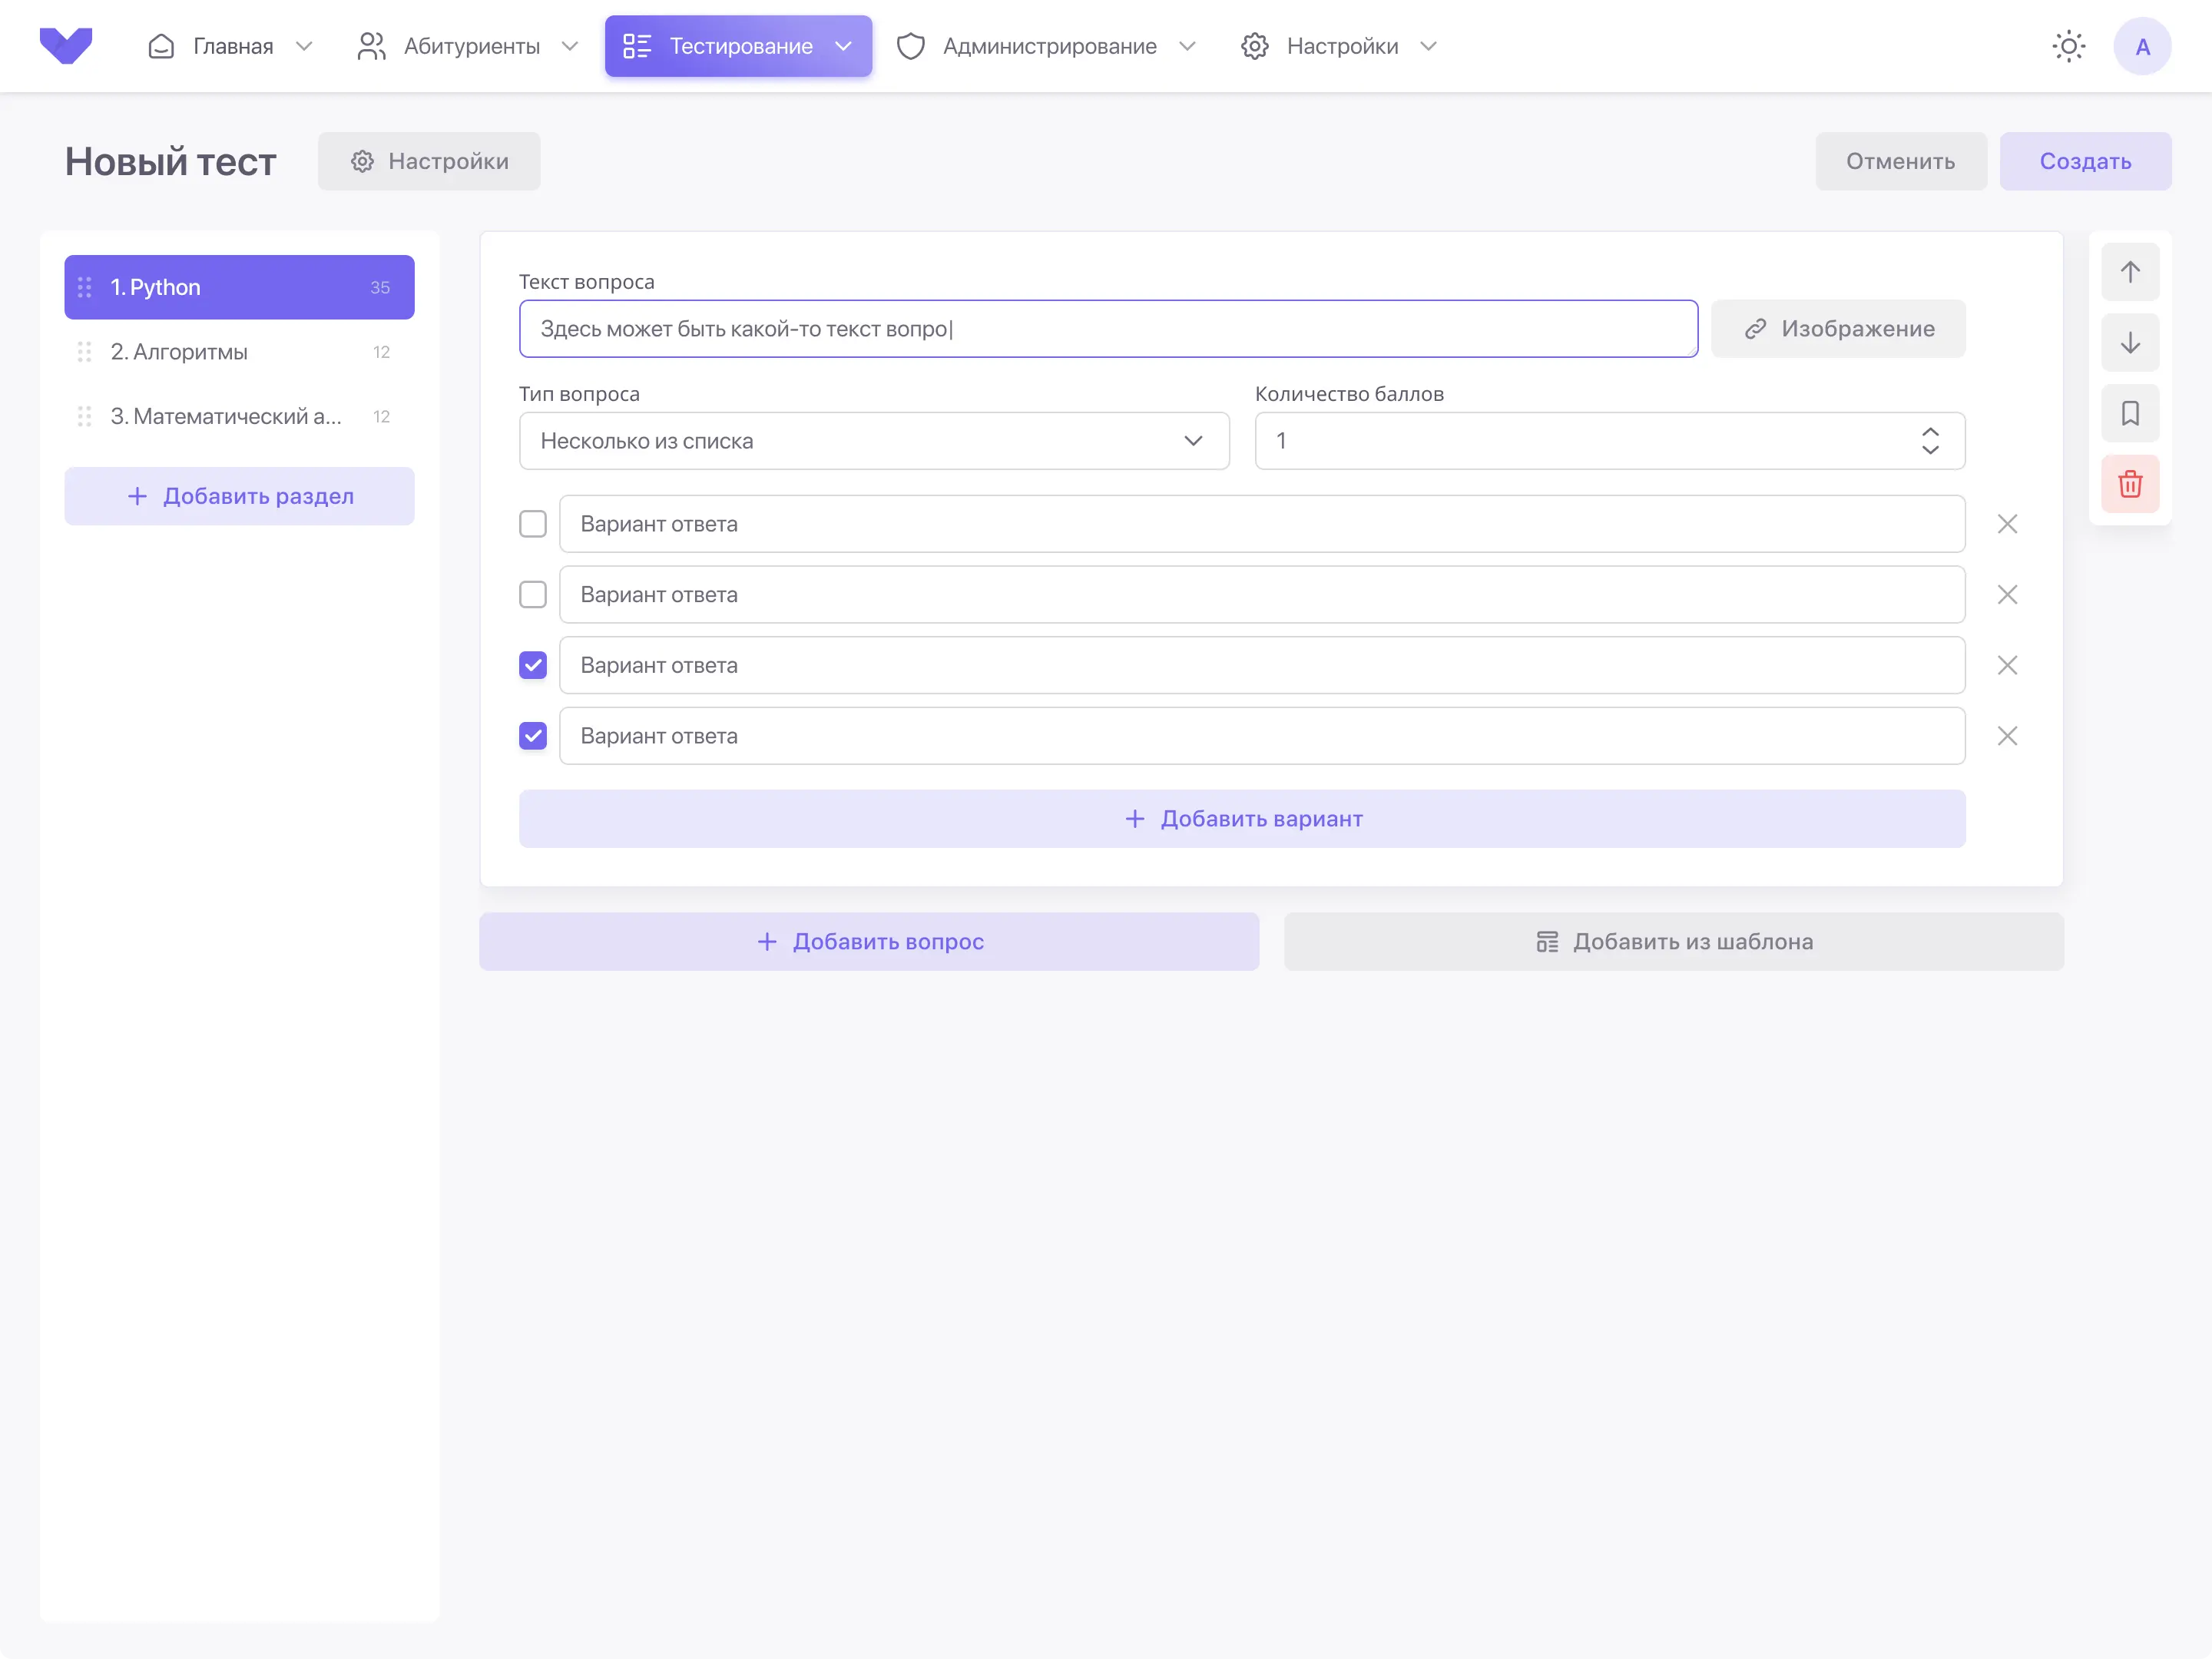Focus the Количество баллов number field
This screenshot has width=2212, height=1659.
(x=1609, y=441)
